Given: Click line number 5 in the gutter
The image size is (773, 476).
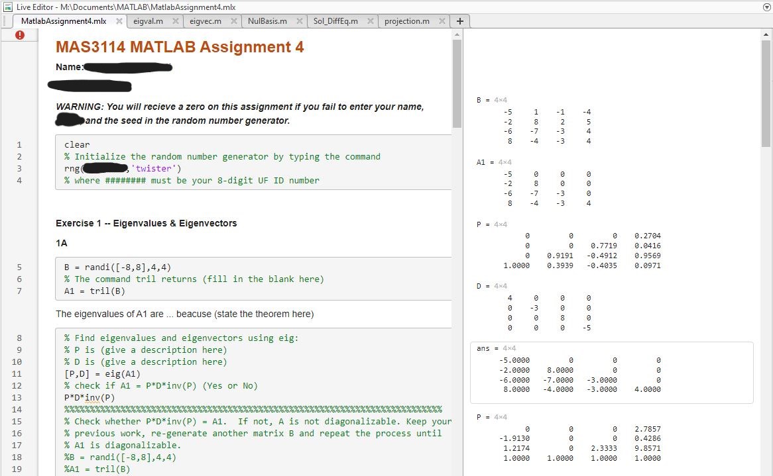Looking at the screenshot, I should click(19, 267).
